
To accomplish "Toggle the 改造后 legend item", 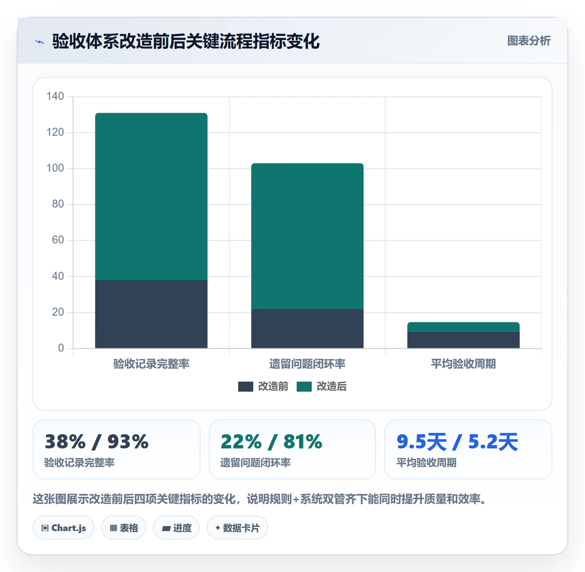I will tap(322, 387).
